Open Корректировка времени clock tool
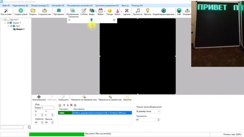 click(164, 11)
